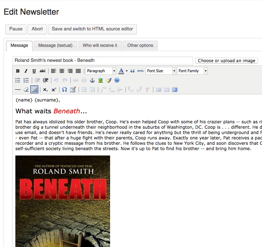This screenshot has height=247, width=262.
Task: Toggle underline text formatting
Action: click(x=34, y=71)
